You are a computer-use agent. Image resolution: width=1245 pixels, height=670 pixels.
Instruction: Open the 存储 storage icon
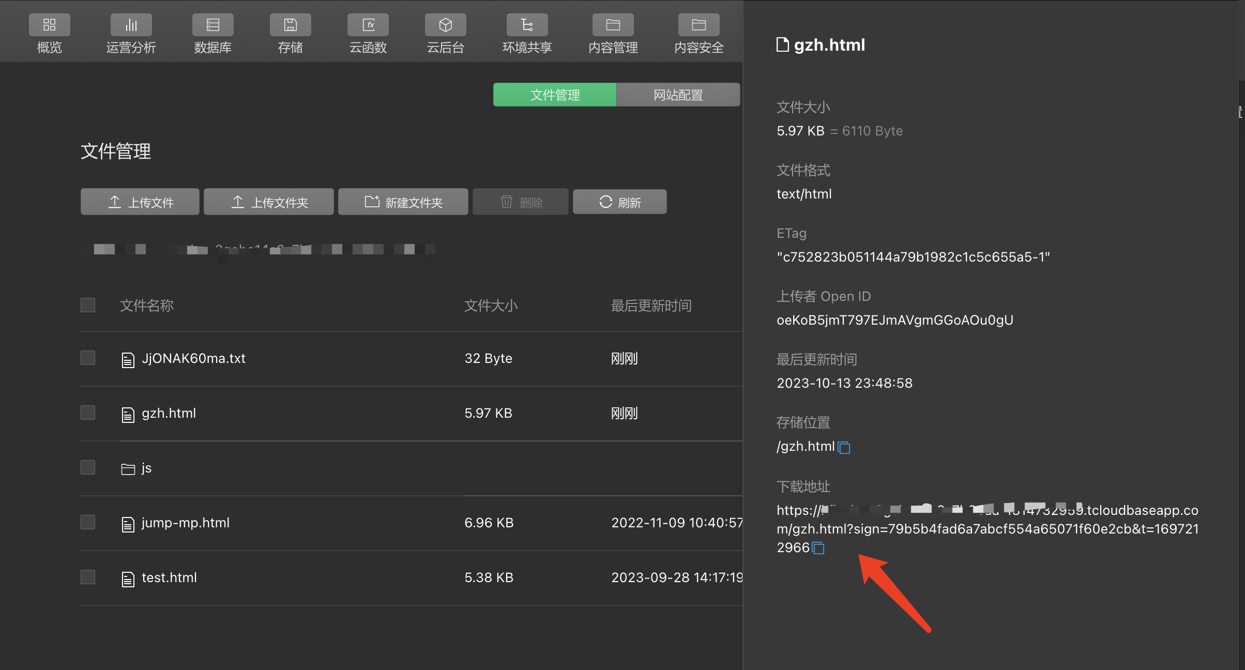pyautogui.click(x=290, y=25)
